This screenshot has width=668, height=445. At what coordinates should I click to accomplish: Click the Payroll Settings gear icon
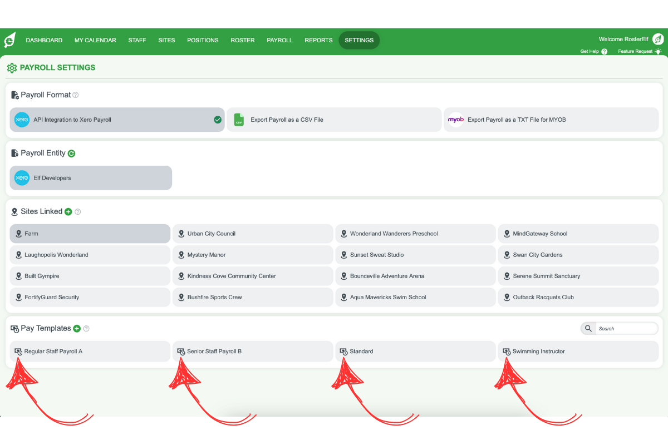12,67
